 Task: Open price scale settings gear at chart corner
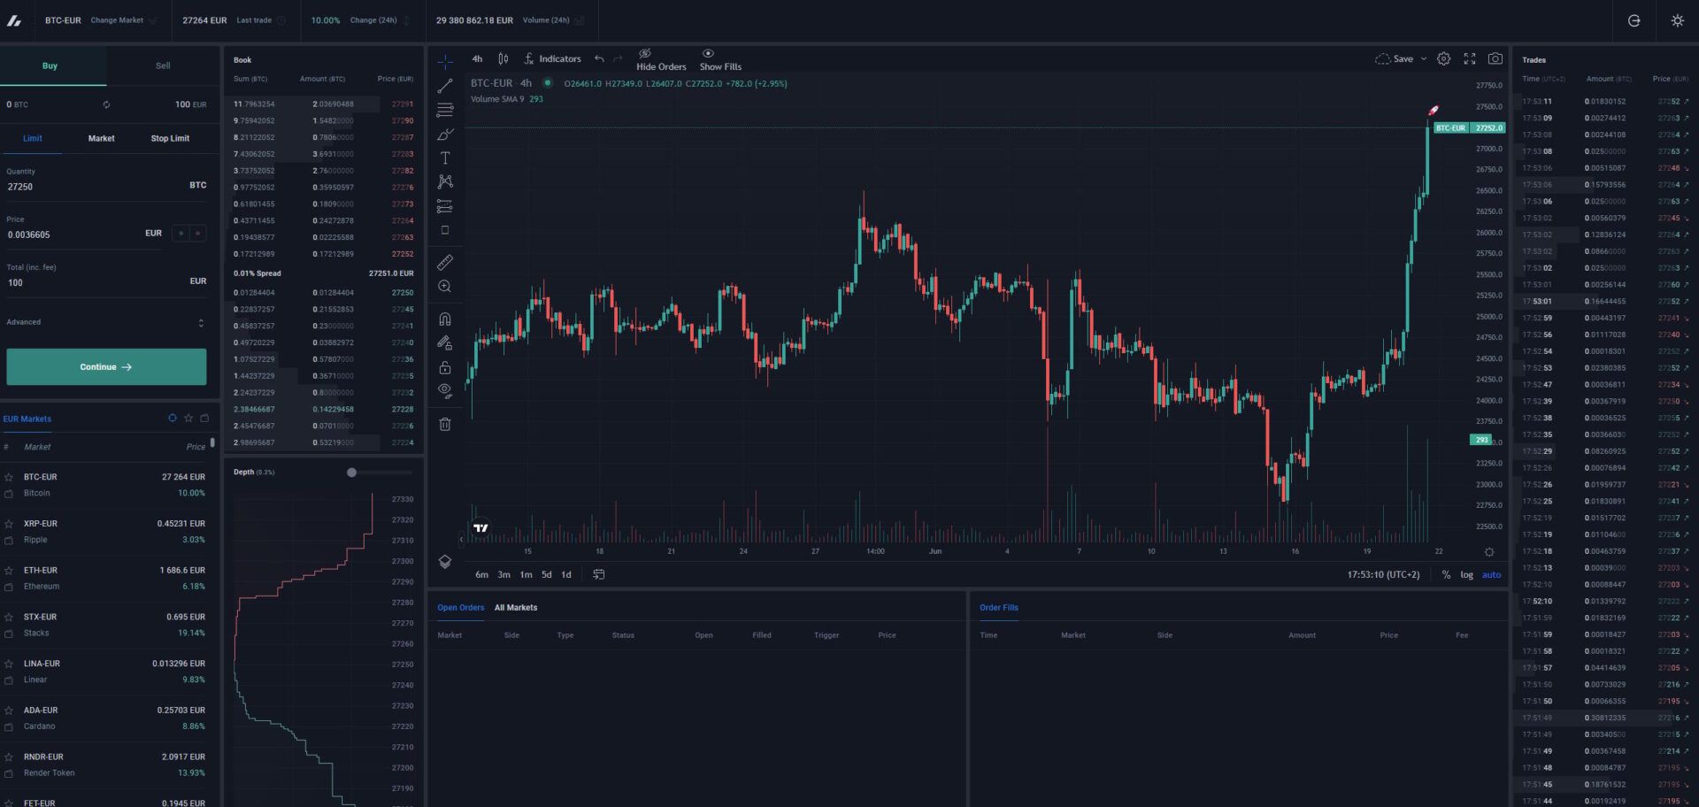[x=1489, y=552]
